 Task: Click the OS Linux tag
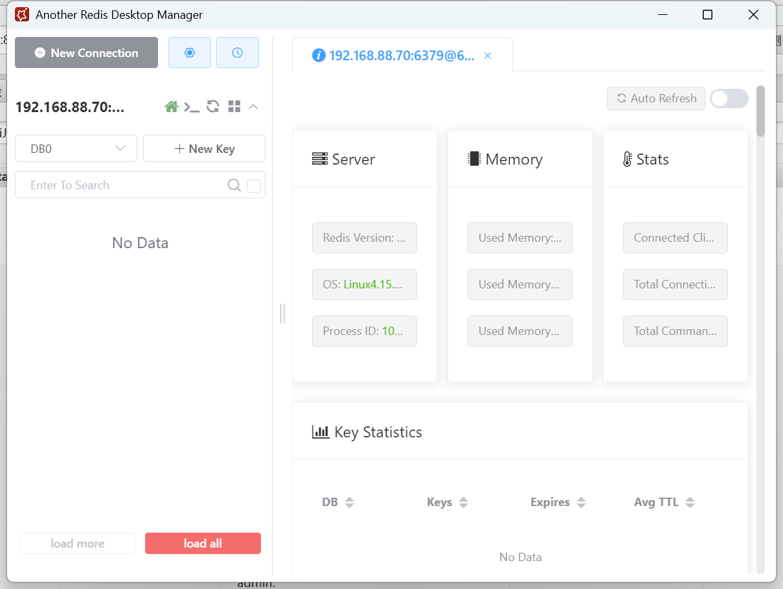tap(365, 284)
